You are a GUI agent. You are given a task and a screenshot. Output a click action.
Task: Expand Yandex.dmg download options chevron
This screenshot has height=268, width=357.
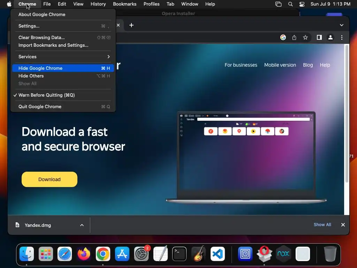tap(82, 225)
